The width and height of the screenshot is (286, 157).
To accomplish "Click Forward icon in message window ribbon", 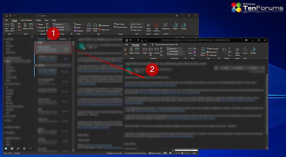I will [x=156, y=50].
